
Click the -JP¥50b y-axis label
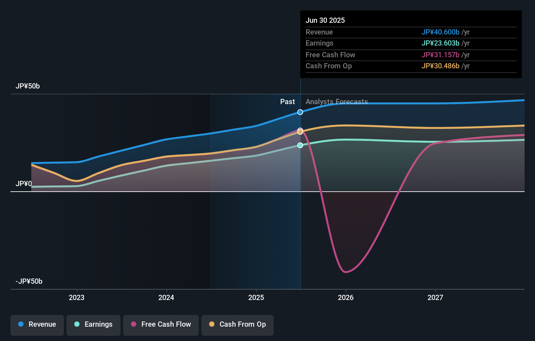(x=29, y=281)
